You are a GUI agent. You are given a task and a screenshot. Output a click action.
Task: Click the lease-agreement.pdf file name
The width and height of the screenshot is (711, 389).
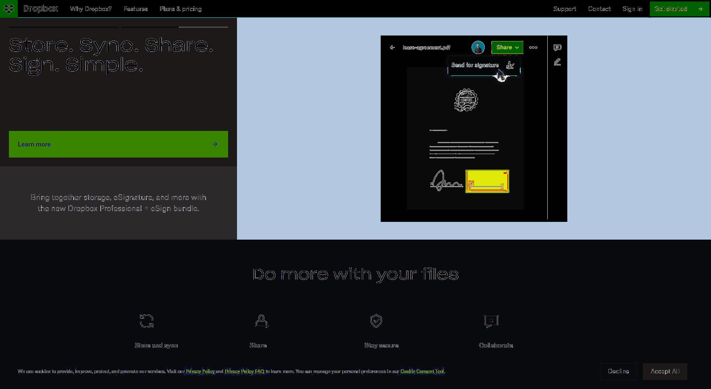click(427, 47)
